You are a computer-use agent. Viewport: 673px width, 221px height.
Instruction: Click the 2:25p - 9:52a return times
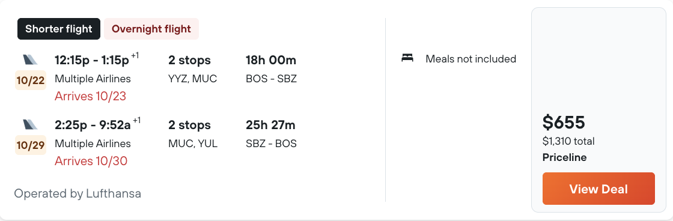tap(98, 124)
